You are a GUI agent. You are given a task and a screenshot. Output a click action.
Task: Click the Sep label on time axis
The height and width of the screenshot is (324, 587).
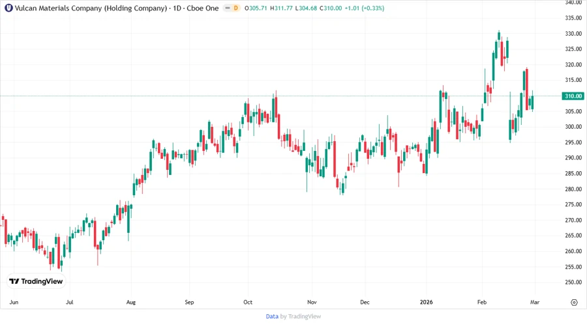[189, 302]
